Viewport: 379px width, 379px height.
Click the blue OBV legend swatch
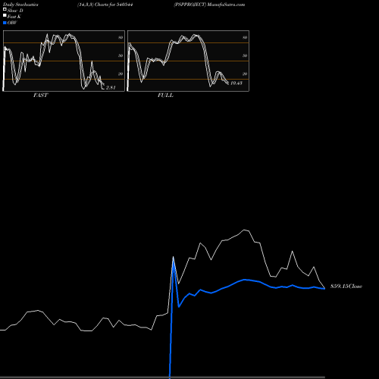(x=5, y=23)
